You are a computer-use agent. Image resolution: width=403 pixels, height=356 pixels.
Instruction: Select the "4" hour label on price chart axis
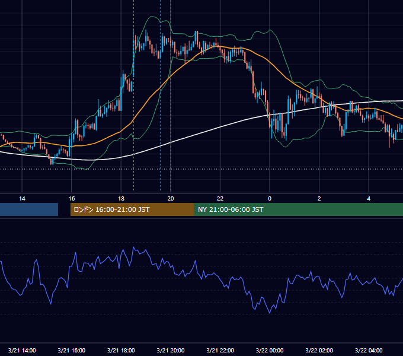click(x=369, y=199)
